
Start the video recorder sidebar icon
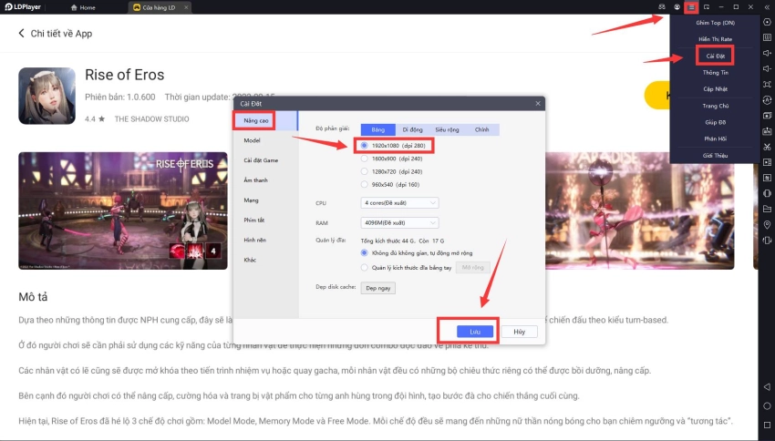point(767,162)
